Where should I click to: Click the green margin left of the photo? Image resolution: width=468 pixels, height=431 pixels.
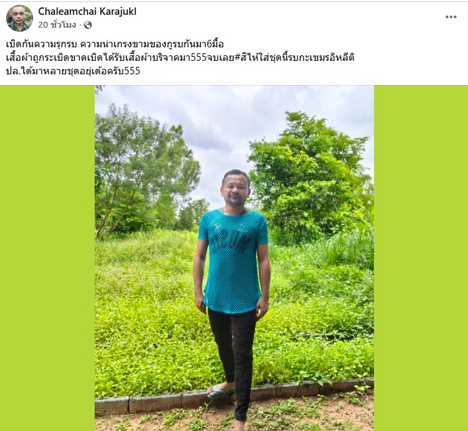[x=47, y=258]
